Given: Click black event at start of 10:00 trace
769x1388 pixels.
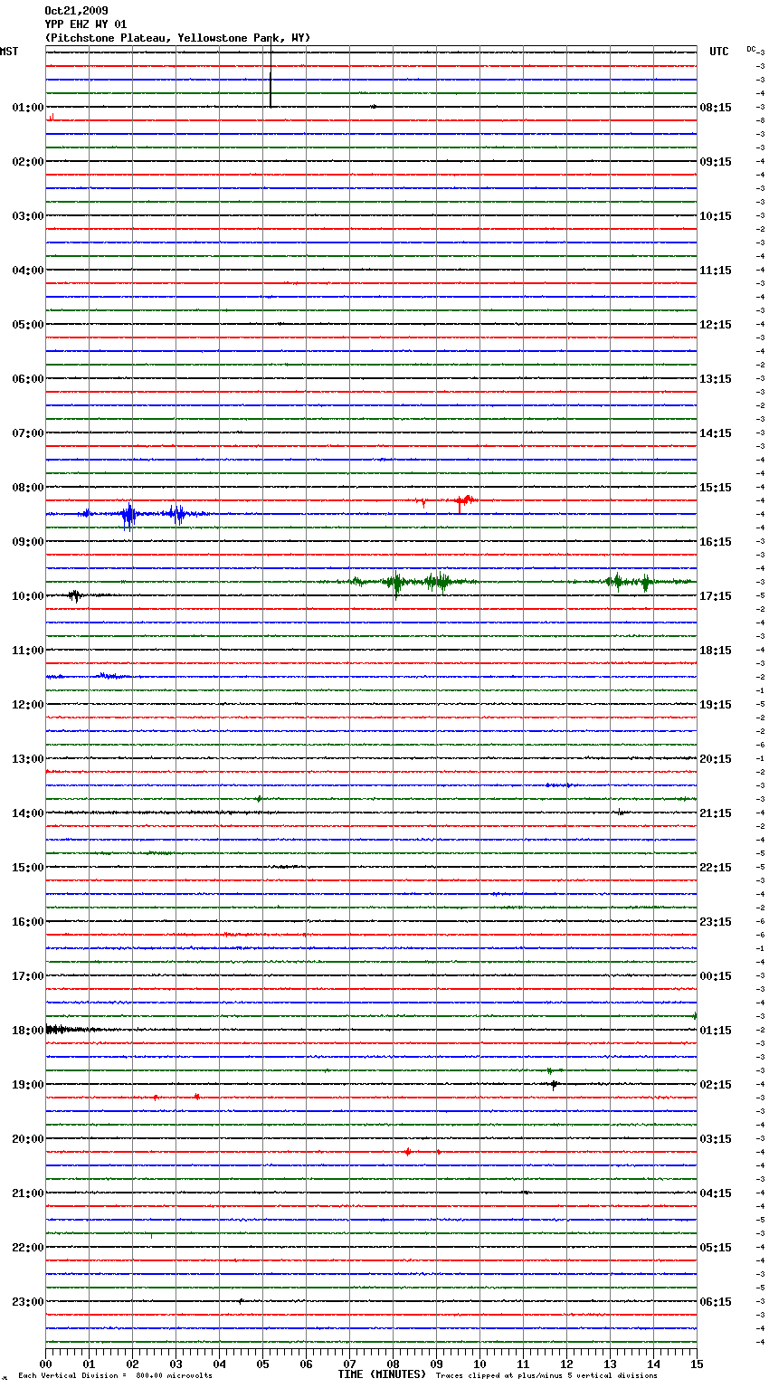Looking at the screenshot, I should click(x=75, y=595).
